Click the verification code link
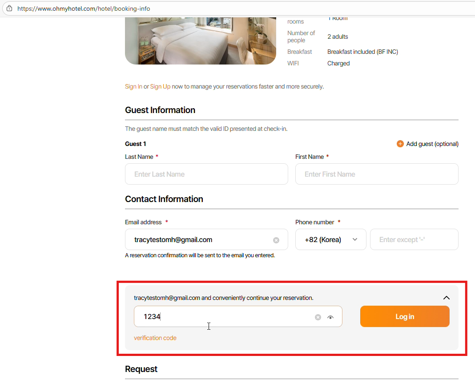 pos(155,338)
